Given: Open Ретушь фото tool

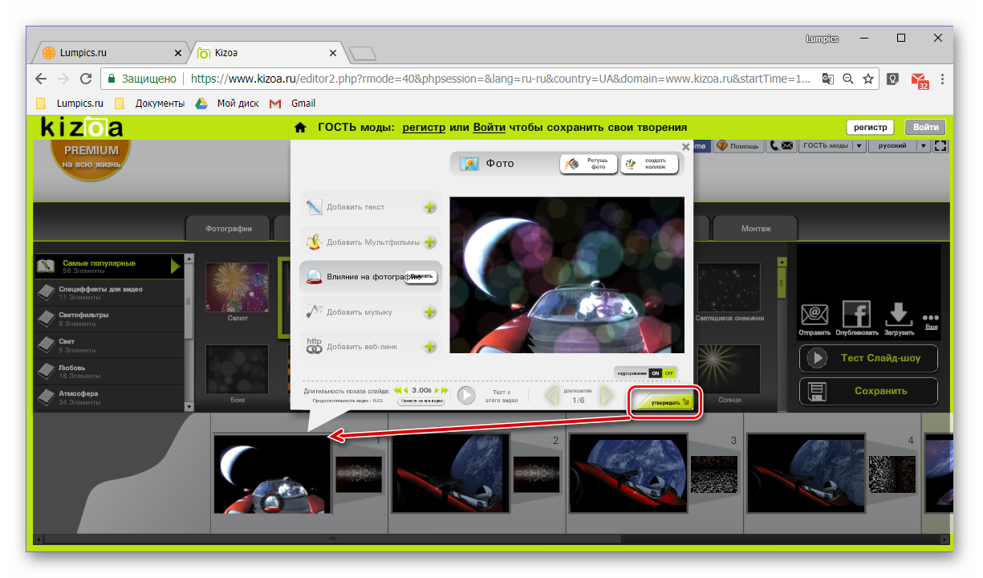Looking at the screenshot, I should pyautogui.click(x=589, y=164).
